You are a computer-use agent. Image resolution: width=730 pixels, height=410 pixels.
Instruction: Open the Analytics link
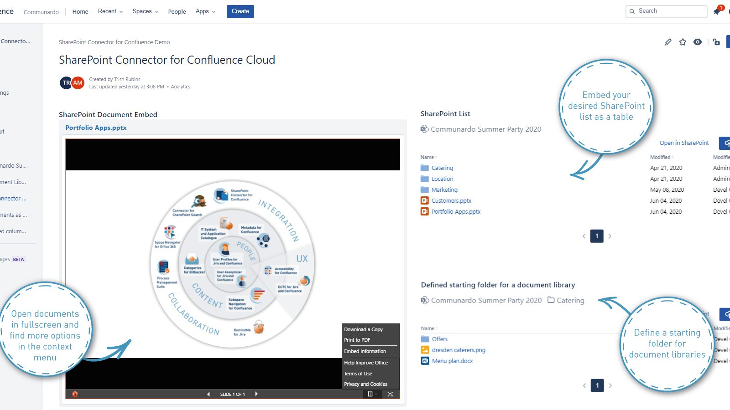click(x=181, y=87)
